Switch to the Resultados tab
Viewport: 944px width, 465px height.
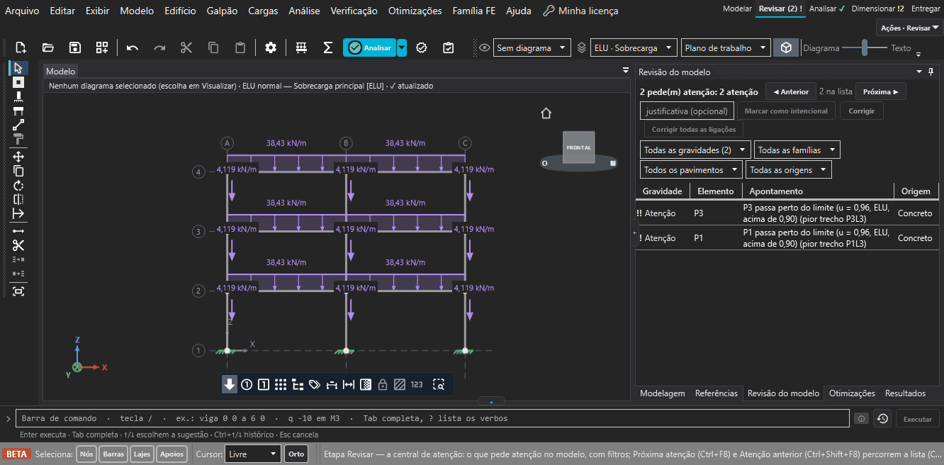(x=905, y=393)
